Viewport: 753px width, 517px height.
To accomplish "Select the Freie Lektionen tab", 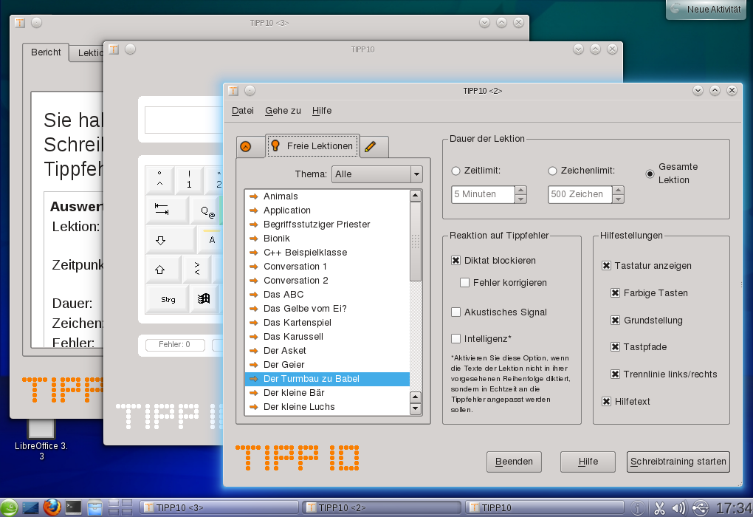I will pyautogui.click(x=312, y=146).
